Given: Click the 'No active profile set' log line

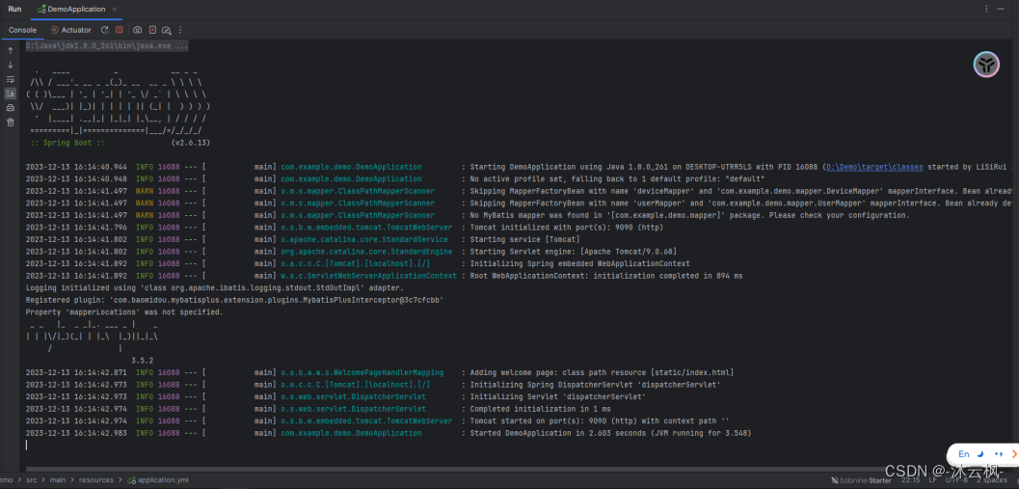Looking at the screenshot, I should pyautogui.click(x=395, y=178).
